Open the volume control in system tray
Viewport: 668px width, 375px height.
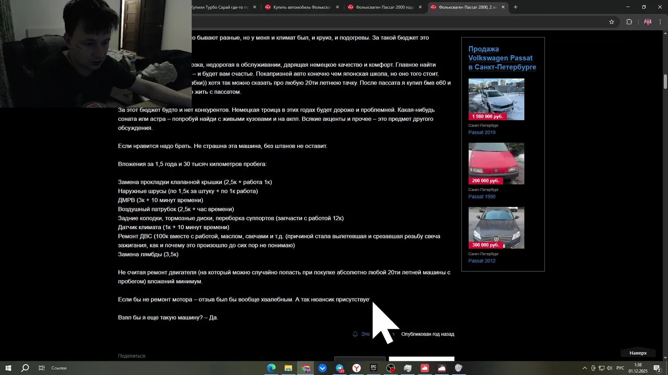pyautogui.click(x=609, y=368)
